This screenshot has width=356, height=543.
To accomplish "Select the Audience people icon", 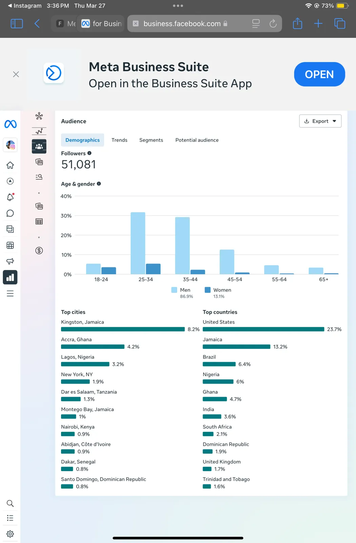I will 39,147.
